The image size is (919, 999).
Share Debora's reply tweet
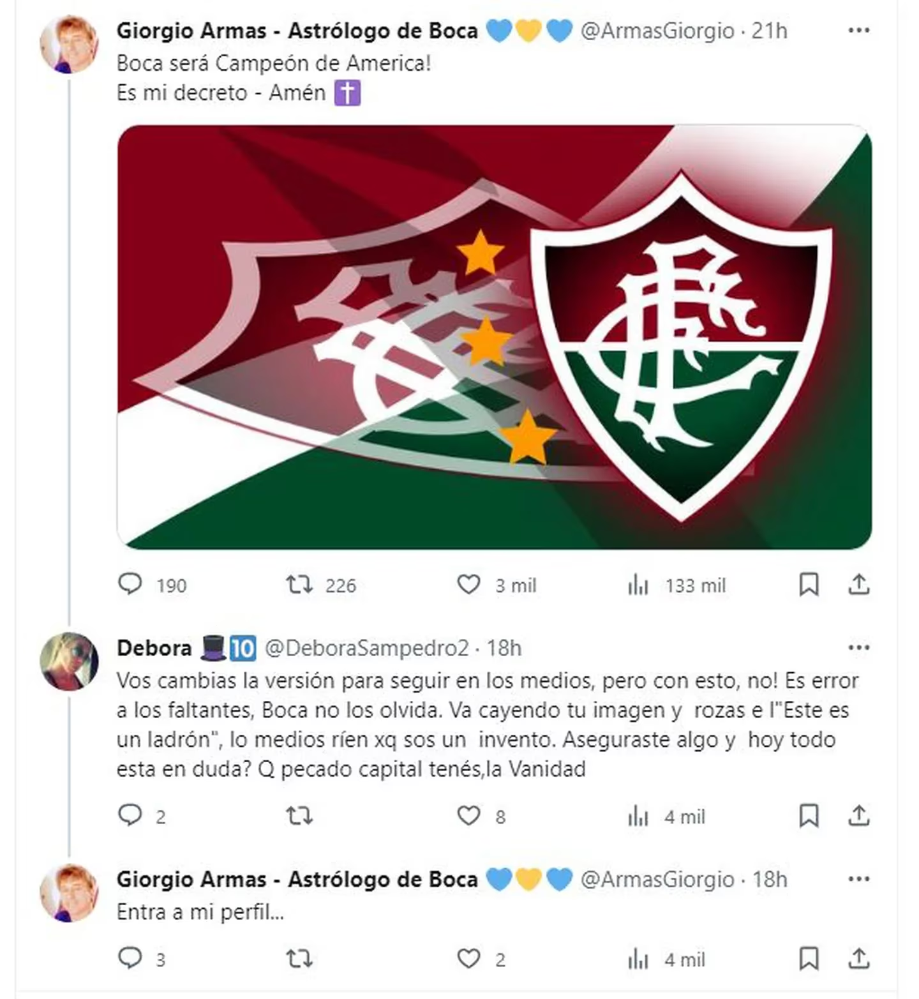pyautogui.click(x=859, y=815)
